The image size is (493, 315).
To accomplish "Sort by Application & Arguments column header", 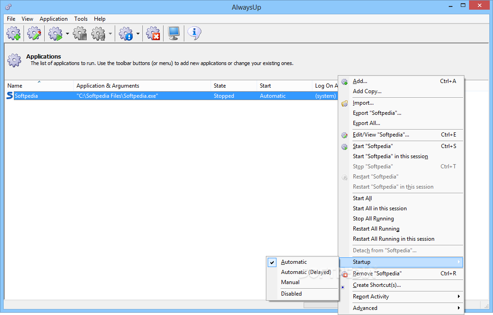I will (x=142, y=86).
